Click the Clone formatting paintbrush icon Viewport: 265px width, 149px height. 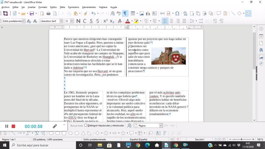[x=85, y=13]
